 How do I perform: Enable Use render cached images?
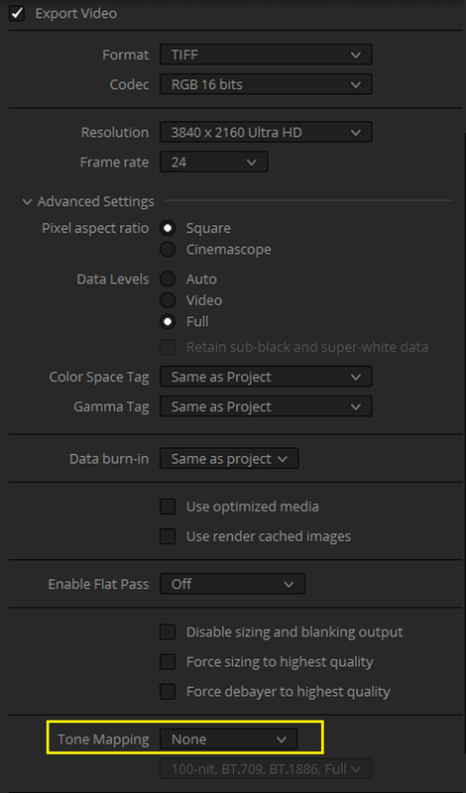168,536
